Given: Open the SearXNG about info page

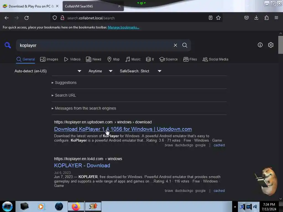Looking at the screenshot, I should [260, 45].
